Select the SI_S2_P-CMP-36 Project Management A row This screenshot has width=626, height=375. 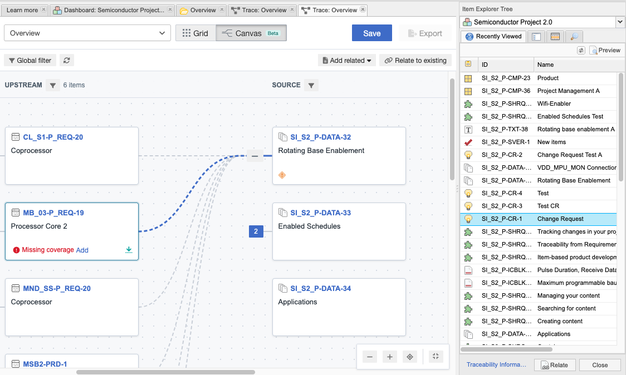coord(539,91)
